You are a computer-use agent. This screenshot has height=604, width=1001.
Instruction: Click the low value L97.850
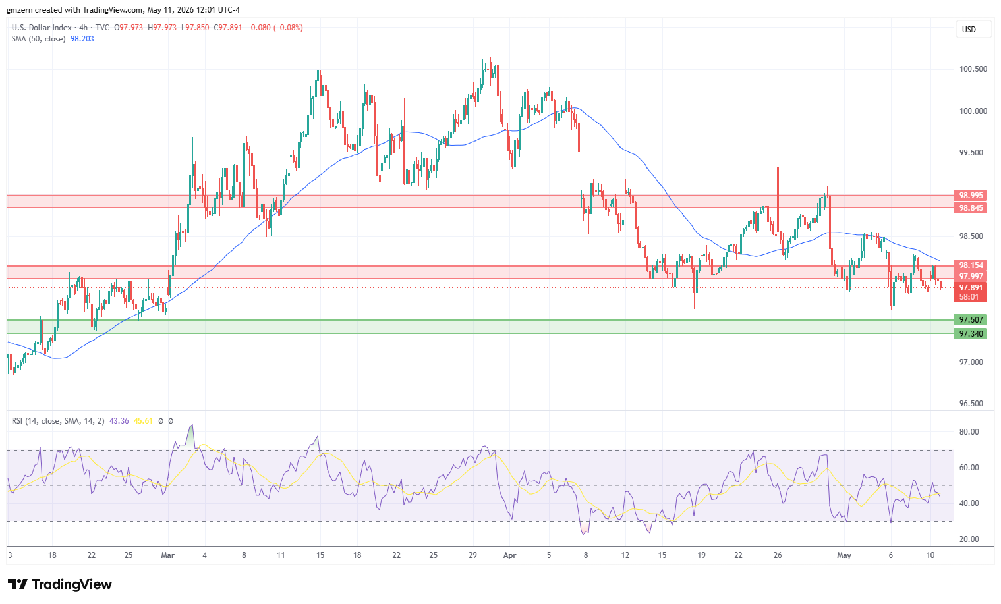196,28
